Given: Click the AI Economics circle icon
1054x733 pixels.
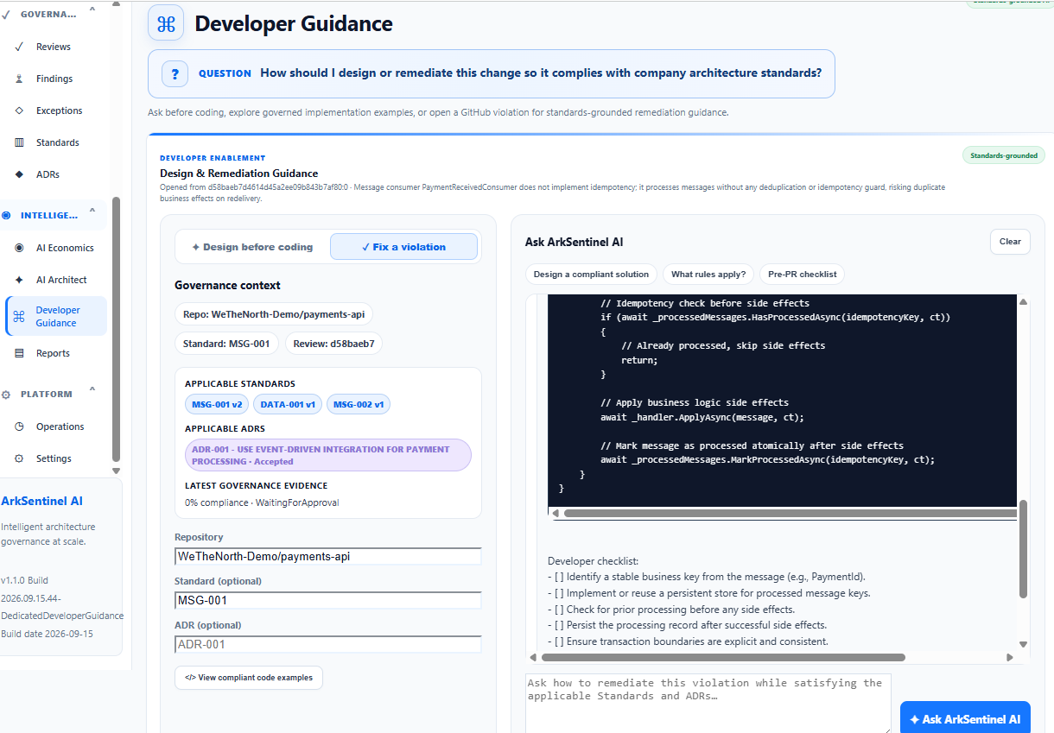Looking at the screenshot, I should point(19,248).
